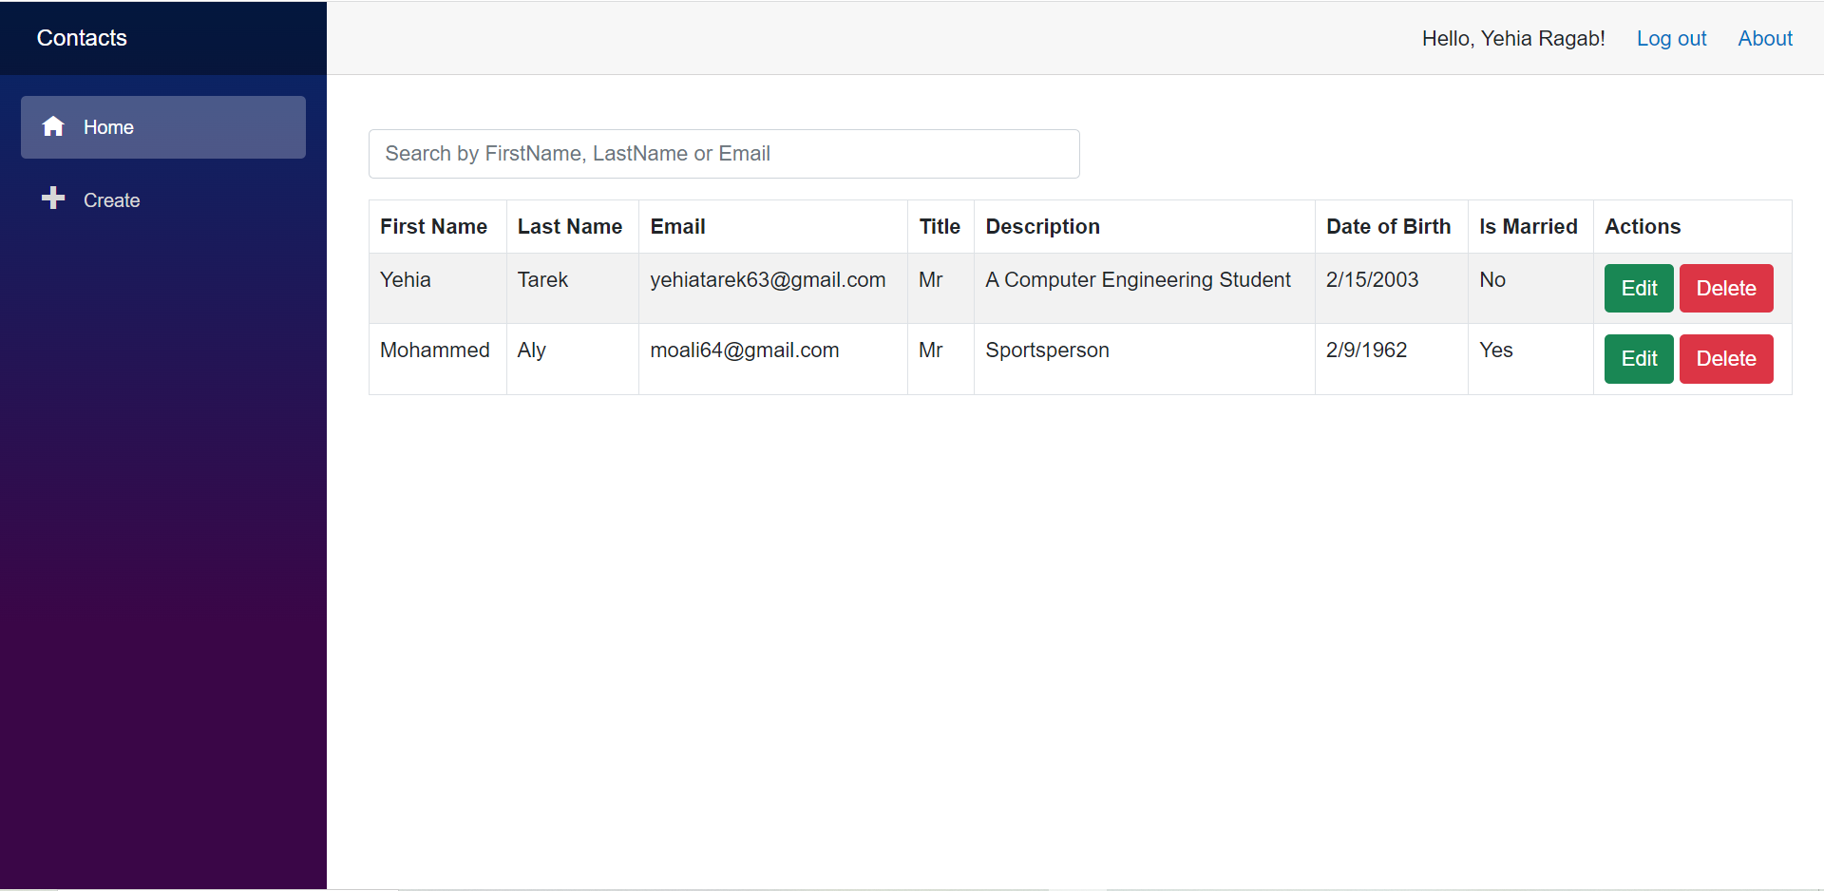This screenshot has height=891, width=1824.
Task: Click the Is Married column header
Action: [1528, 226]
